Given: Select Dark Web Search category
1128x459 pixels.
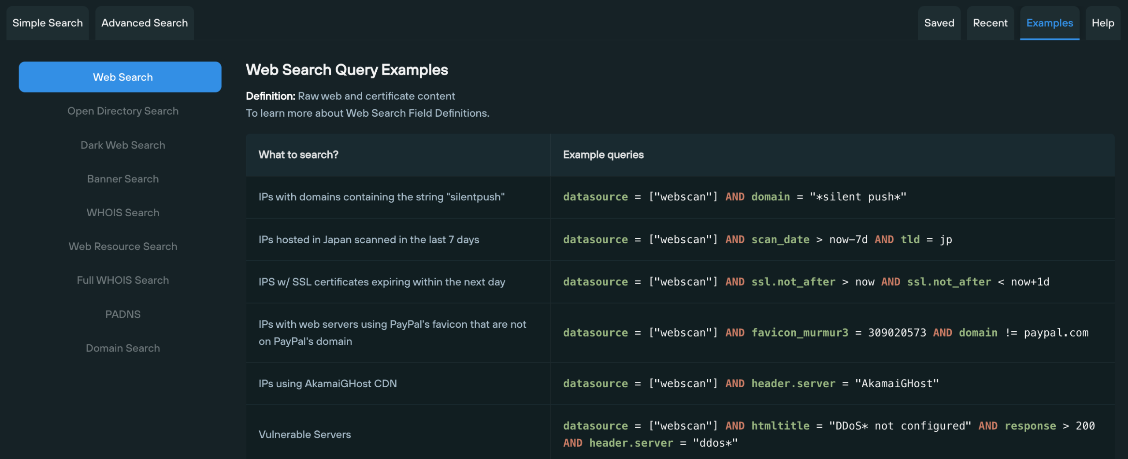Looking at the screenshot, I should pyautogui.click(x=123, y=144).
